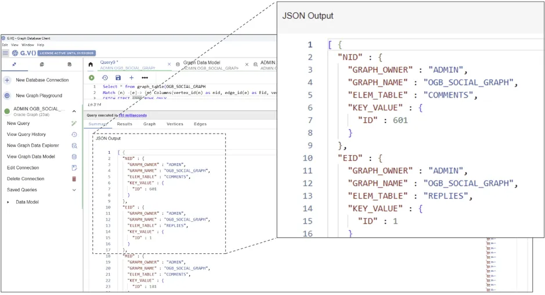Image resolution: width=545 pixels, height=295 pixels.
Task: Click the "ELEM_TABLE" : "REPLIES" line in the zoomed panel
Action: [410, 196]
